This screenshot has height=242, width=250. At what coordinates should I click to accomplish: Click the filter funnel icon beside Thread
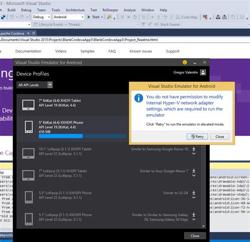[143, 24]
